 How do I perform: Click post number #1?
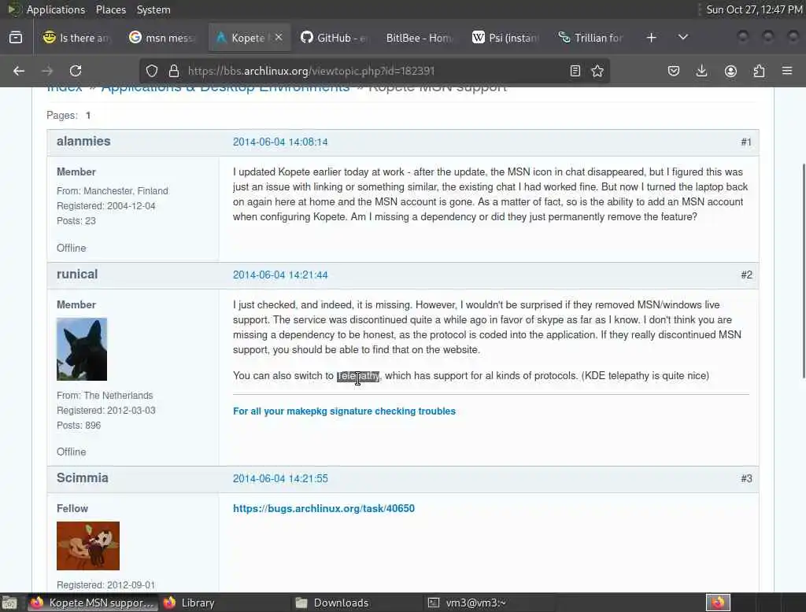coord(746,142)
